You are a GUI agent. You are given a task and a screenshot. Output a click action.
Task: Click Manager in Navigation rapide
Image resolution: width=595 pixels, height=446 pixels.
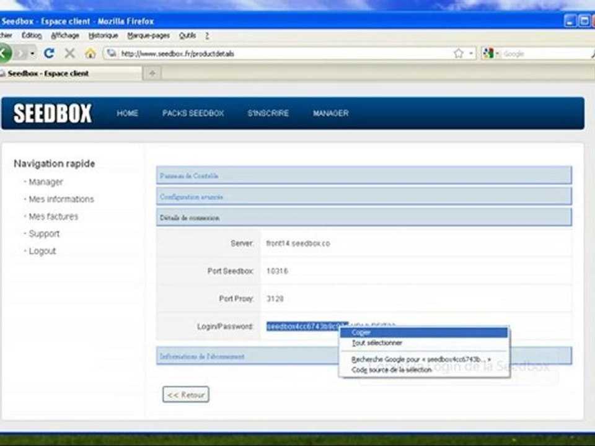(x=46, y=182)
